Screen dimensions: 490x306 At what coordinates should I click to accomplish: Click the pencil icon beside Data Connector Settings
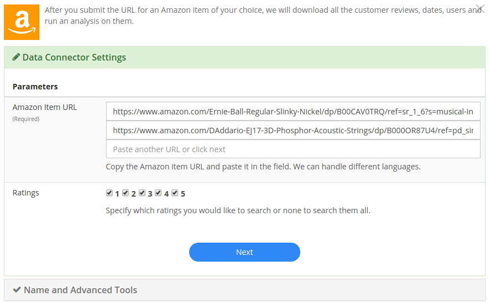coord(16,57)
